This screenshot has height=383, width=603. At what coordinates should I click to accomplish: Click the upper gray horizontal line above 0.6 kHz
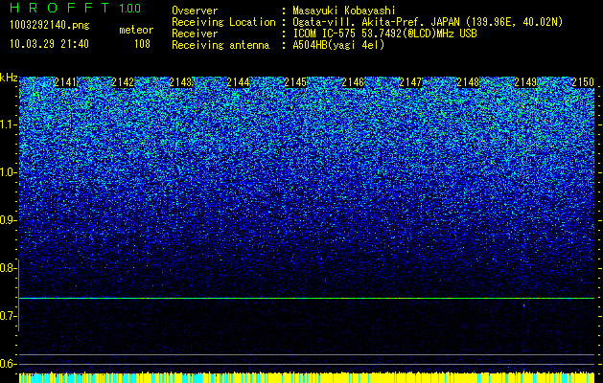click(x=307, y=354)
